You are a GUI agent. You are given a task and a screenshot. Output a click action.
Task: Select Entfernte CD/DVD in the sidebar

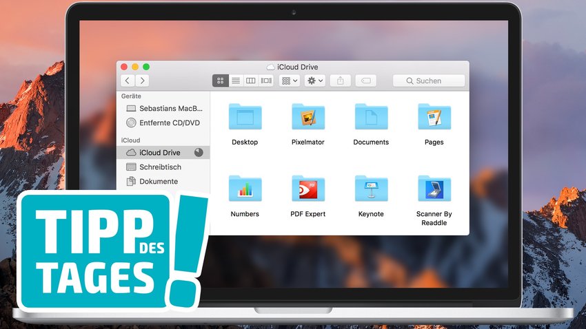click(163, 123)
